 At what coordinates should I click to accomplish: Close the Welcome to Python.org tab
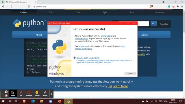pyautogui.click(x=36, y=2)
